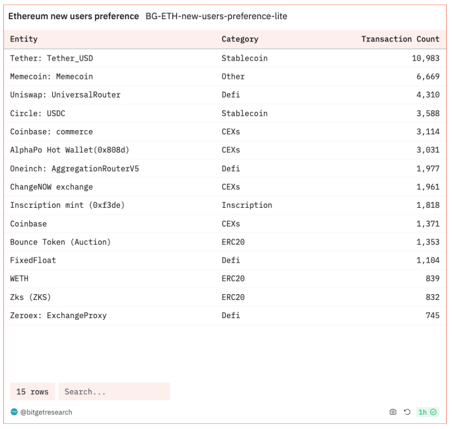The width and height of the screenshot is (452, 429).
Task: Open the @bitgetresearch profile link
Action: pyautogui.click(x=46, y=412)
